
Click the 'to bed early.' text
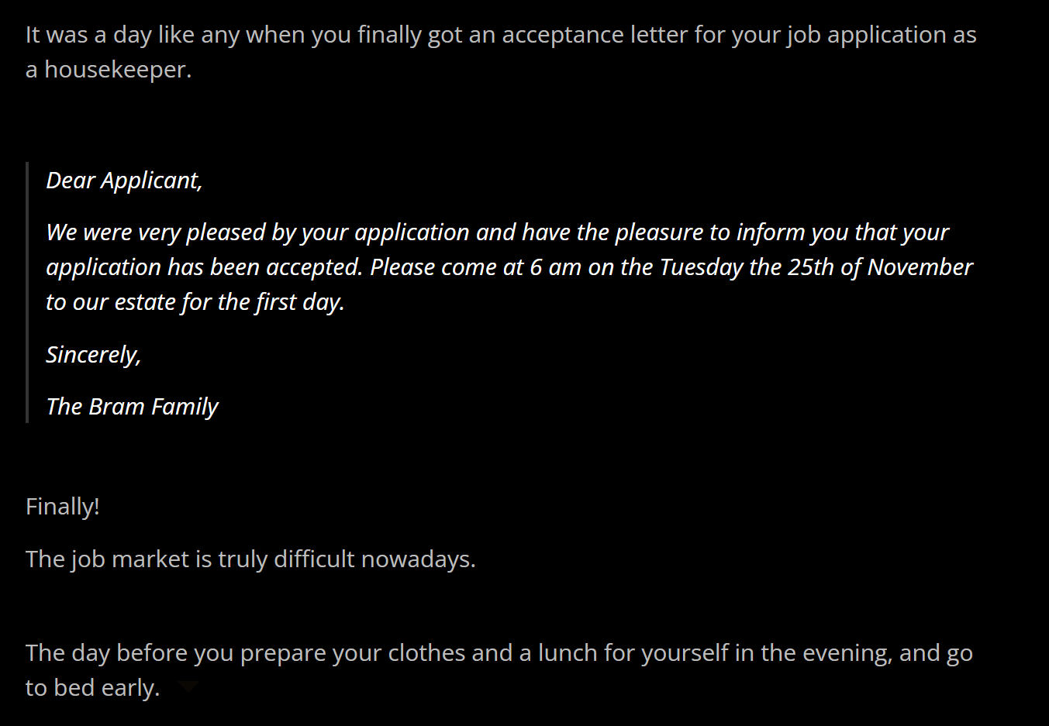coord(92,688)
